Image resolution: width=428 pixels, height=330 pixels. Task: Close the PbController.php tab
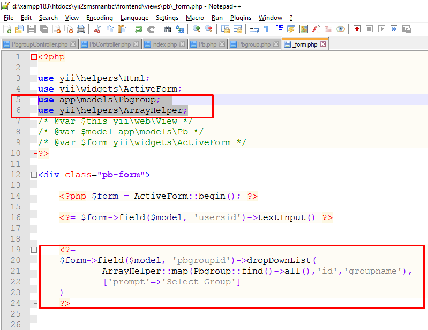[x=136, y=44]
